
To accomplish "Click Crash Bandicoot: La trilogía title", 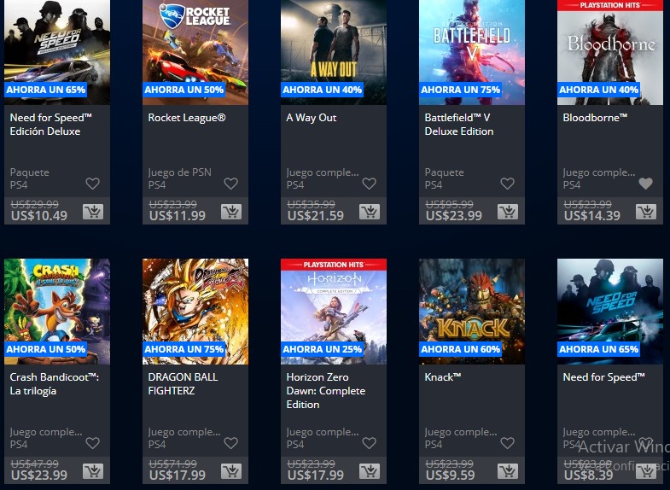I will (54, 383).
